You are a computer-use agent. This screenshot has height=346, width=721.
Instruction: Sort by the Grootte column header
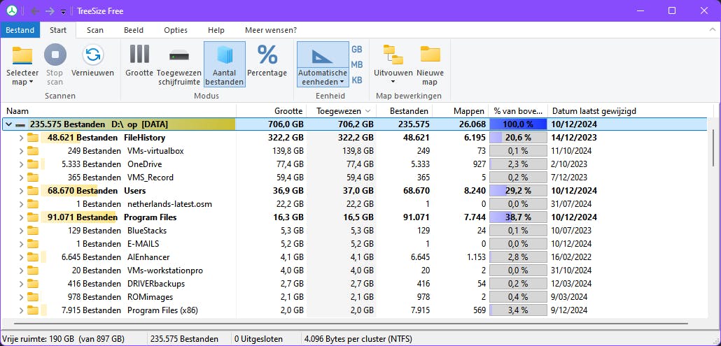(x=272, y=110)
